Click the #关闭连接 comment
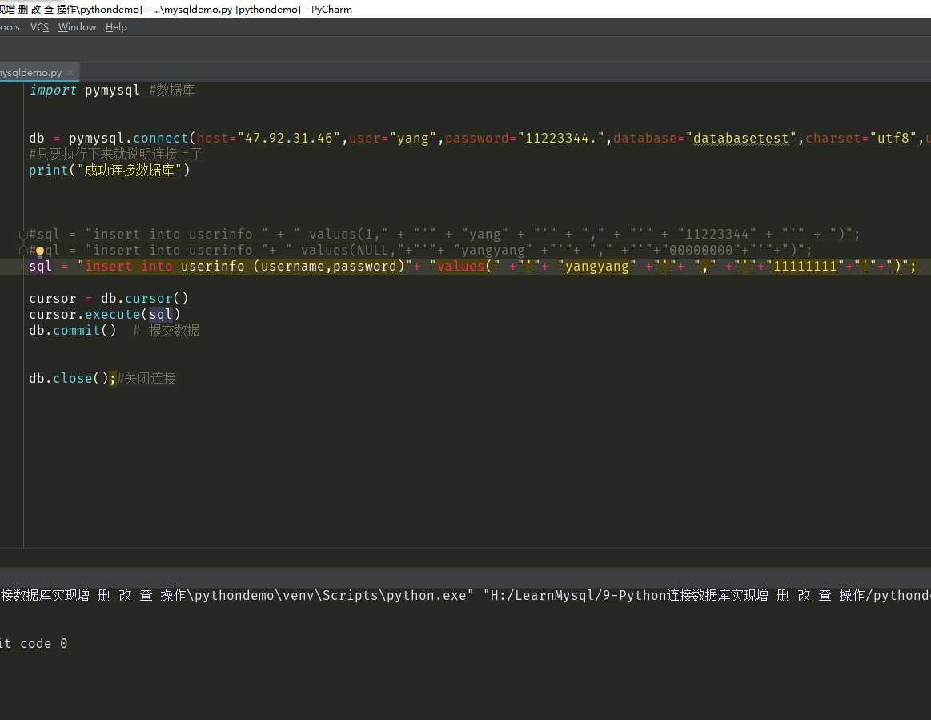Viewport: 931px width, 720px height. point(146,379)
